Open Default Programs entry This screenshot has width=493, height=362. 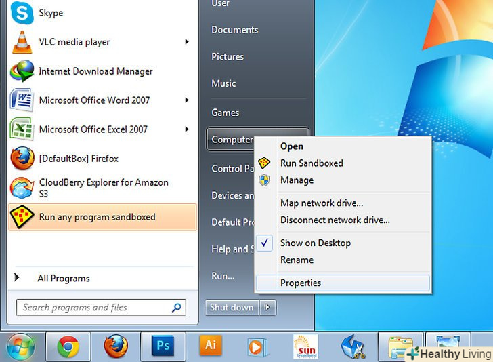233,222
